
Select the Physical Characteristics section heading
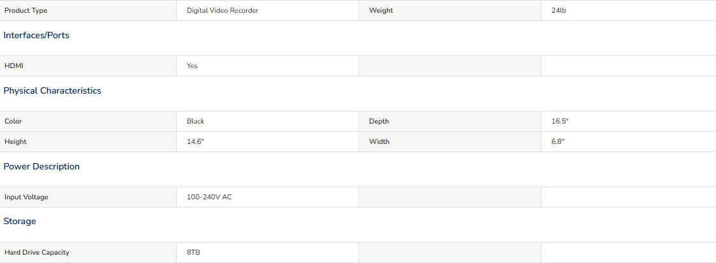pos(52,90)
